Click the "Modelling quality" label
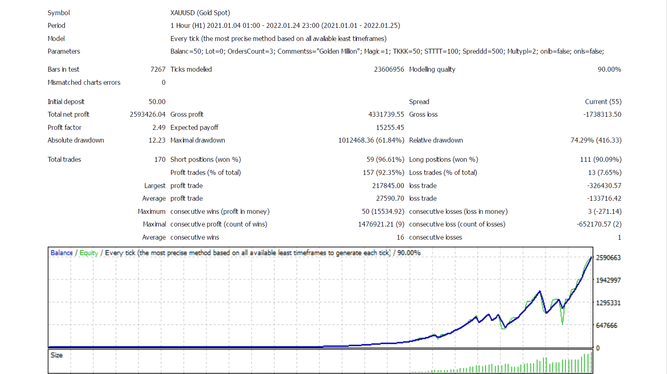The image size is (667, 374). pyautogui.click(x=432, y=69)
